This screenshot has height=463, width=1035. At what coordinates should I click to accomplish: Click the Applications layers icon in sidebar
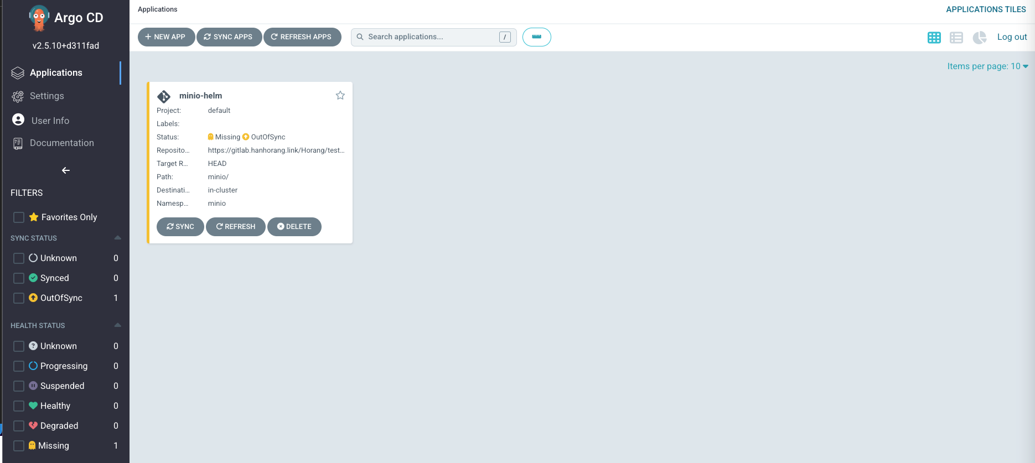pos(18,73)
